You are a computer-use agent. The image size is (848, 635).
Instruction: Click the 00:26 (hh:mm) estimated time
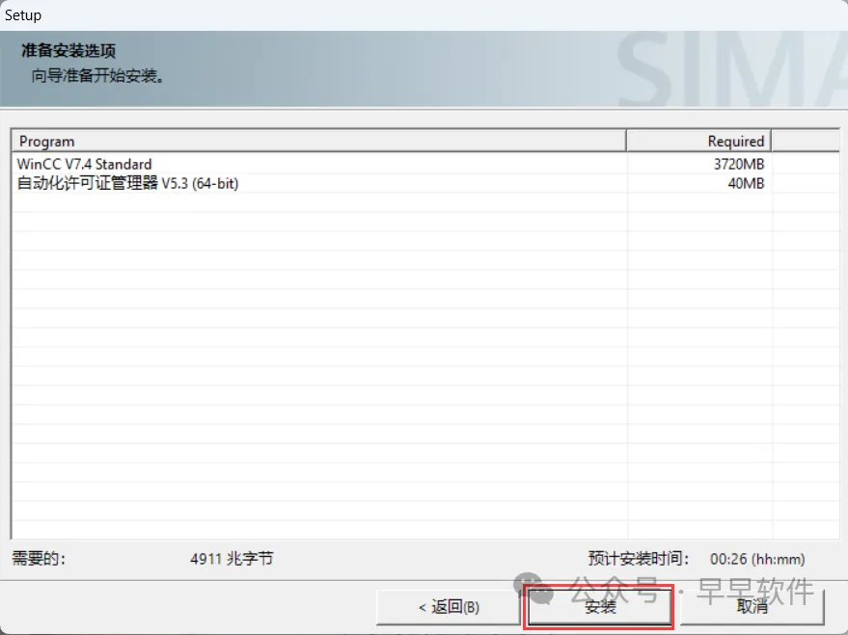coord(757,559)
